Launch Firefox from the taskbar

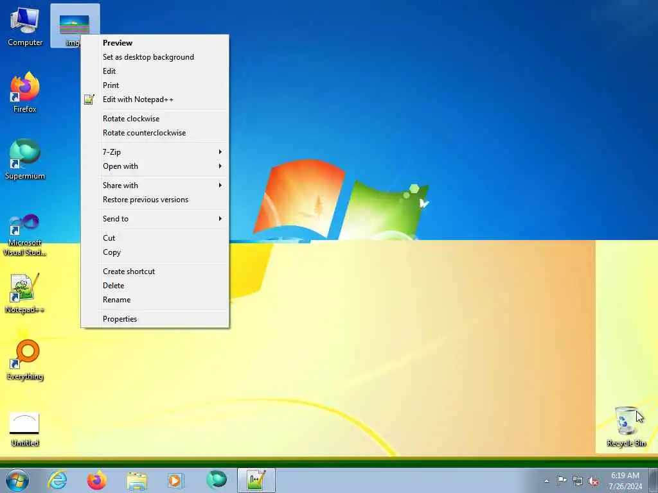[96, 480]
